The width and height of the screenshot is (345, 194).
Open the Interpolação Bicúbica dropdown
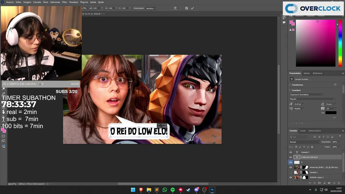(x=151, y=8)
